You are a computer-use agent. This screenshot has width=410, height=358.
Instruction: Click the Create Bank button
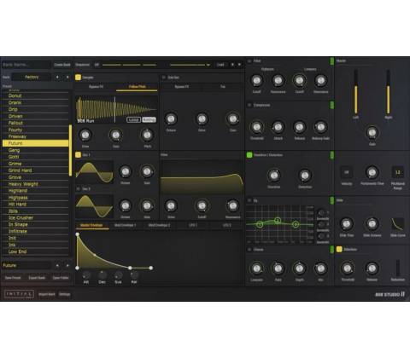pyautogui.click(x=62, y=65)
